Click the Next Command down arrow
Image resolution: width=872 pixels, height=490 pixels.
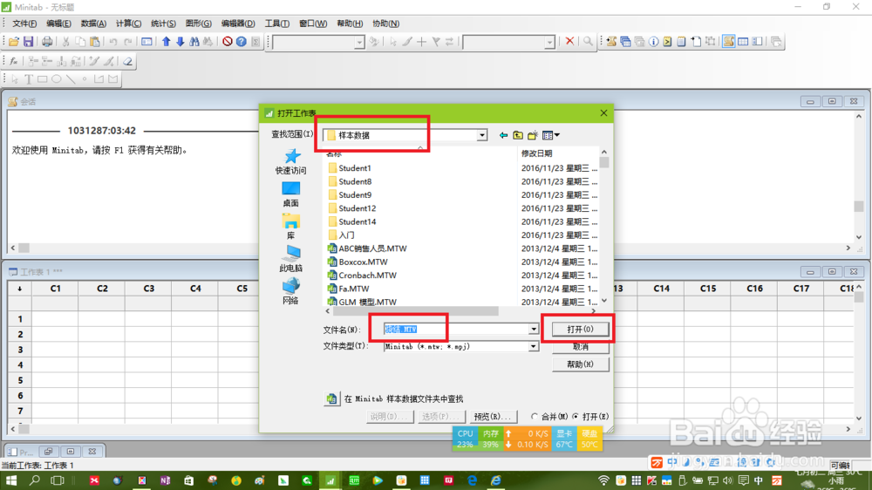click(181, 42)
